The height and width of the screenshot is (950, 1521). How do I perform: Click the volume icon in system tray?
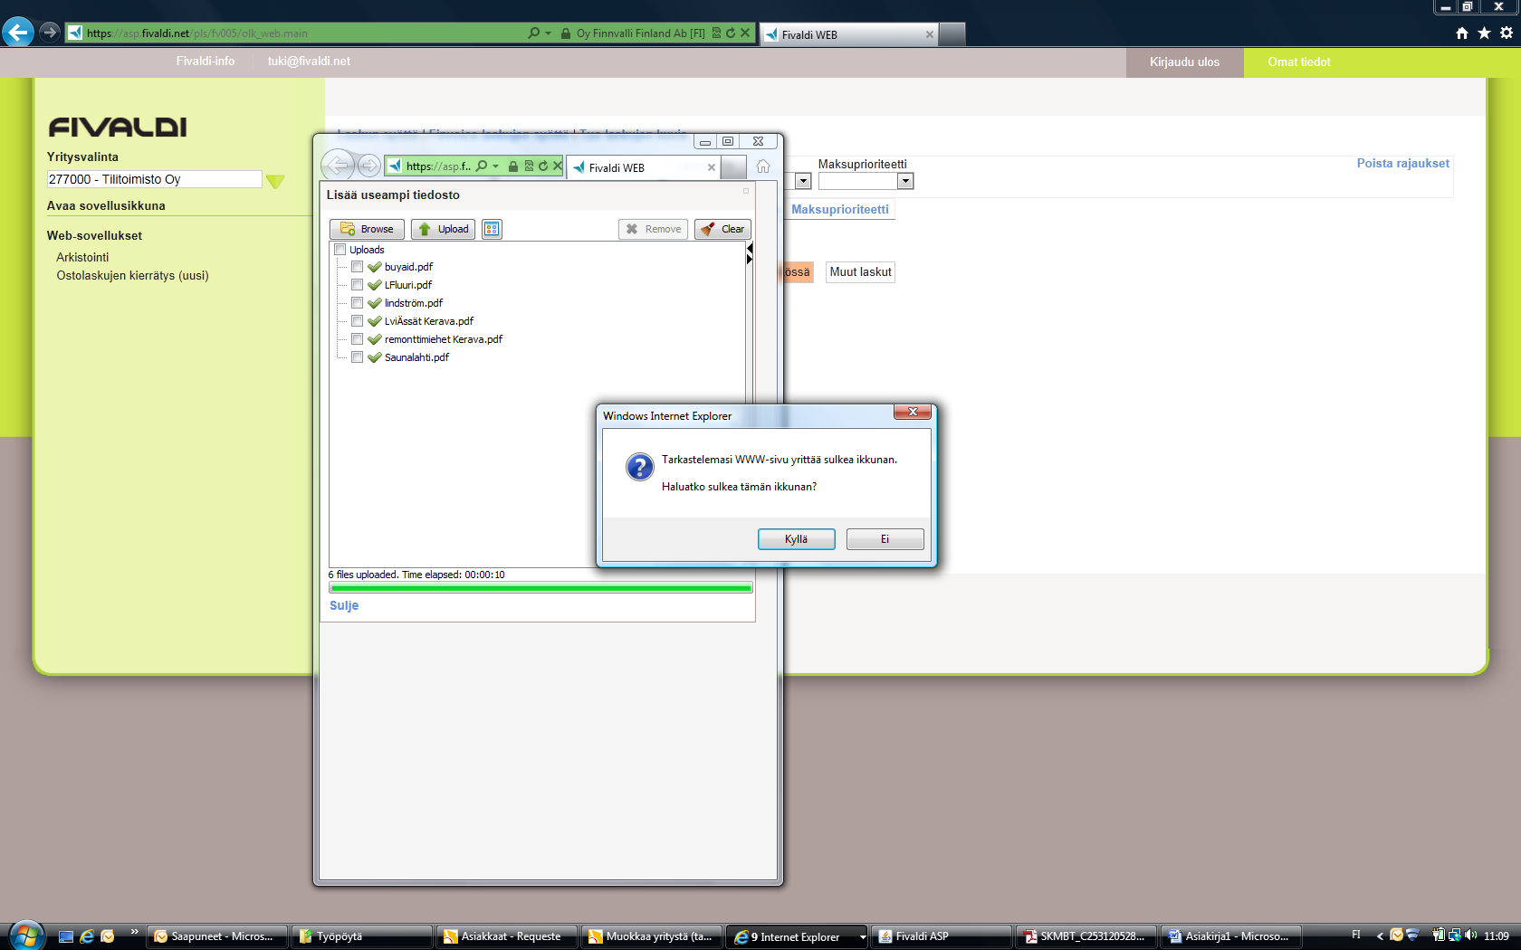1470,936
